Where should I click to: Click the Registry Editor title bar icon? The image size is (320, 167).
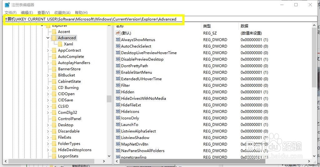pyautogui.click(x=7, y=5)
